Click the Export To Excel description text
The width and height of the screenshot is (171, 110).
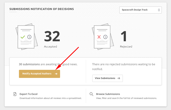pos(51,98)
